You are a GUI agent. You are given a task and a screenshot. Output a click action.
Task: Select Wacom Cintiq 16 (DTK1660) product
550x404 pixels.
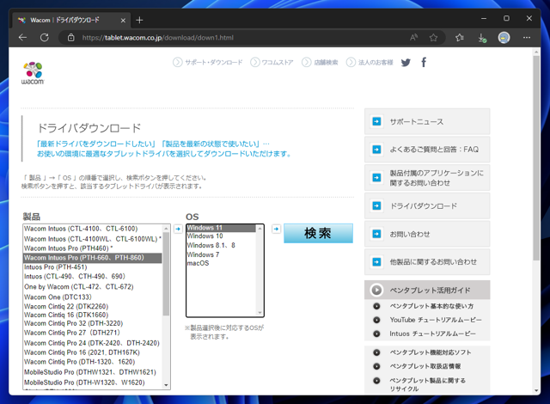92,315
